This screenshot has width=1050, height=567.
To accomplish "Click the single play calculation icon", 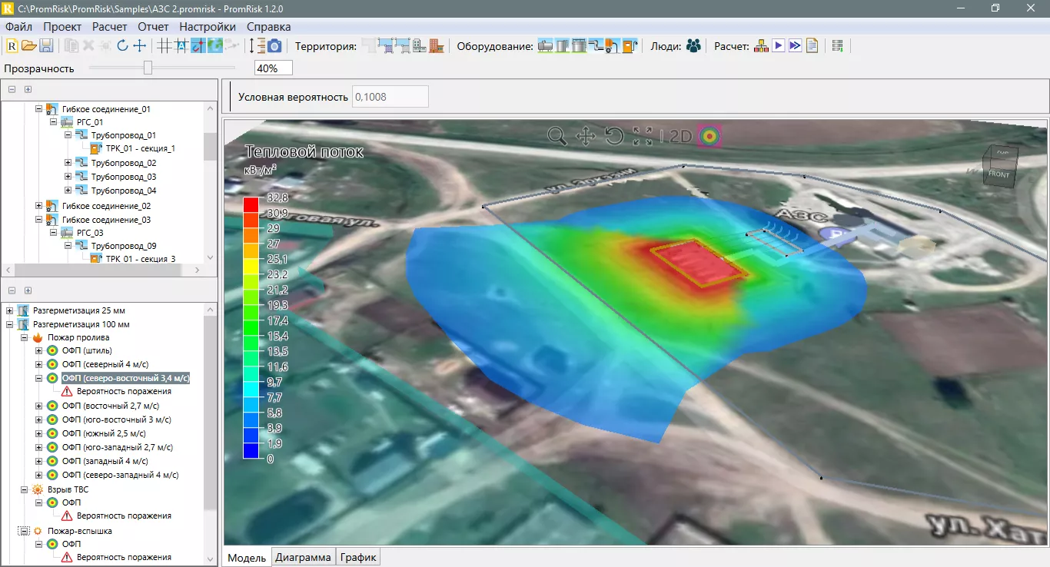I will 779,46.
